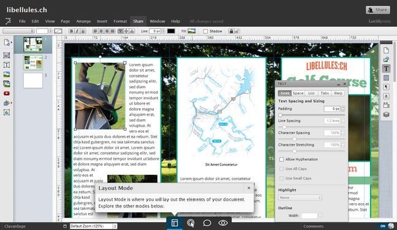Viewport: 397px width, 230px height.
Task: Open the Format menu
Action: (120, 21)
